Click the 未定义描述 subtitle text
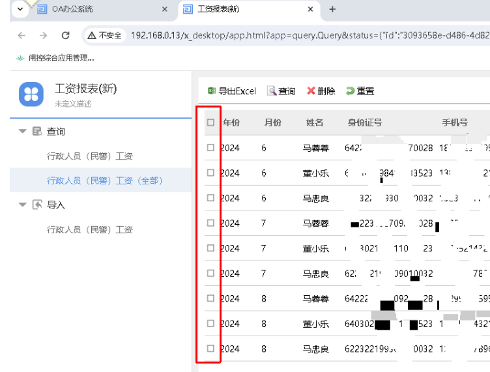The image size is (490, 372). click(x=73, y=104)
